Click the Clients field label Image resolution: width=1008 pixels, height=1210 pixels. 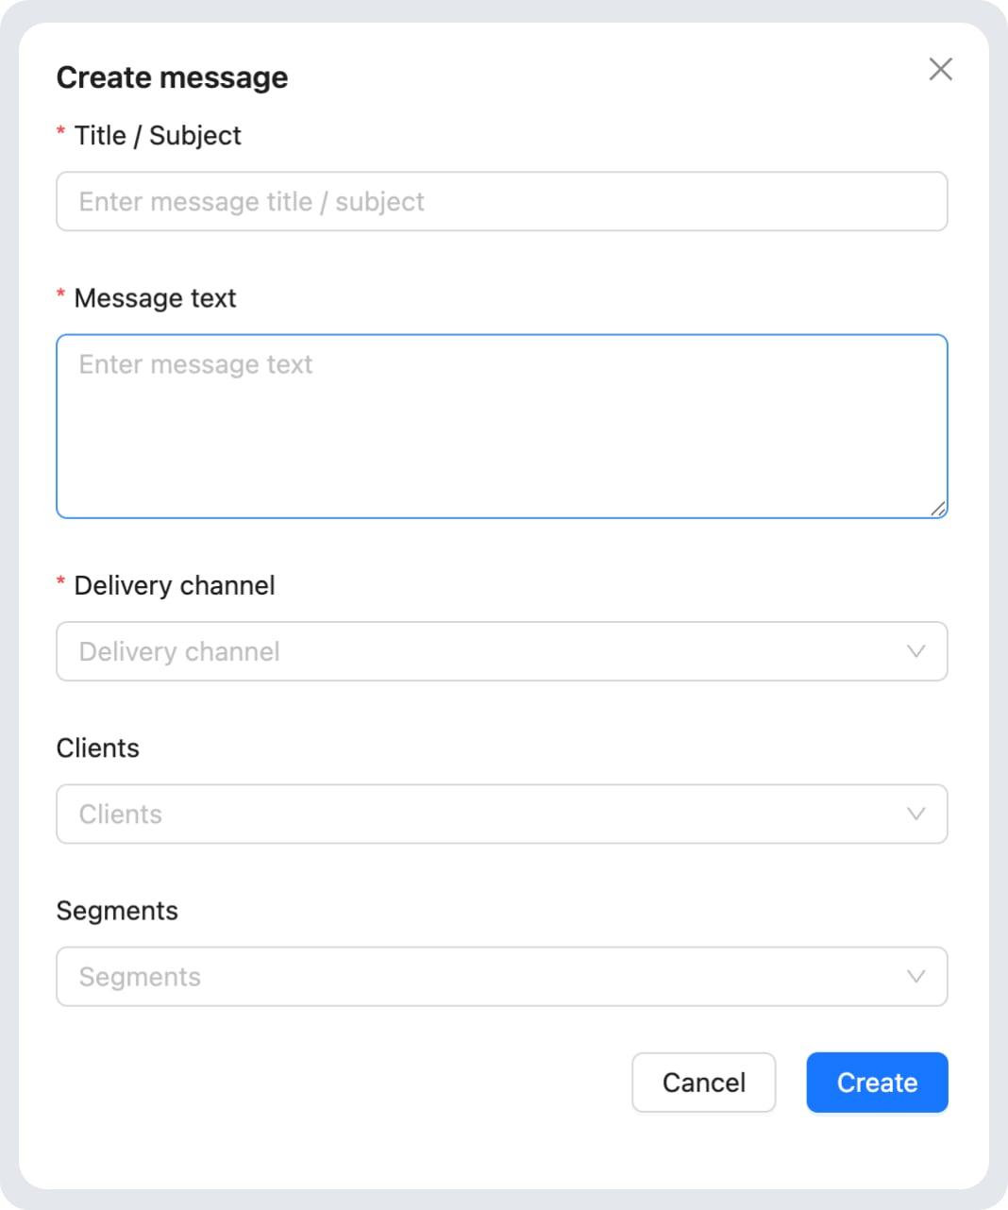pyautogui.click(x=98, y=748)
